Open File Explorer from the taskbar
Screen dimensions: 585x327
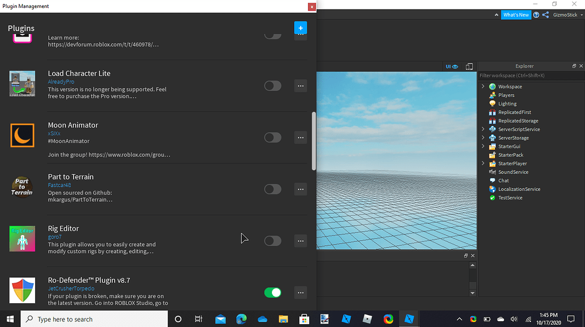(283, 319)
